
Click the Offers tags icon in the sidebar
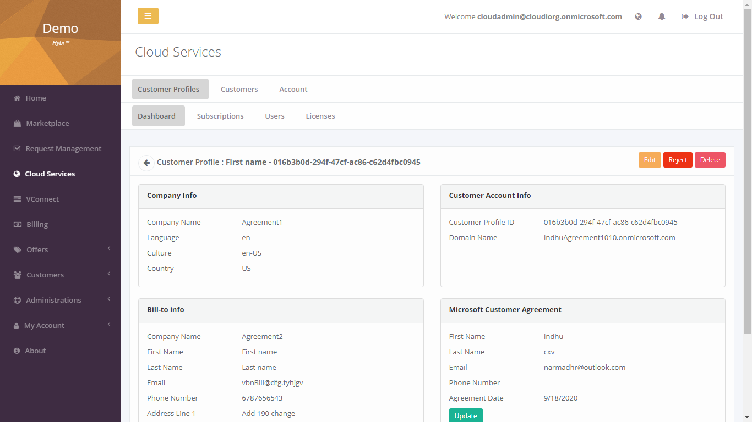tap(18, 249)
